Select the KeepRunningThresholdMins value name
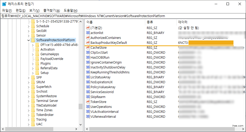 pos(110,72)
